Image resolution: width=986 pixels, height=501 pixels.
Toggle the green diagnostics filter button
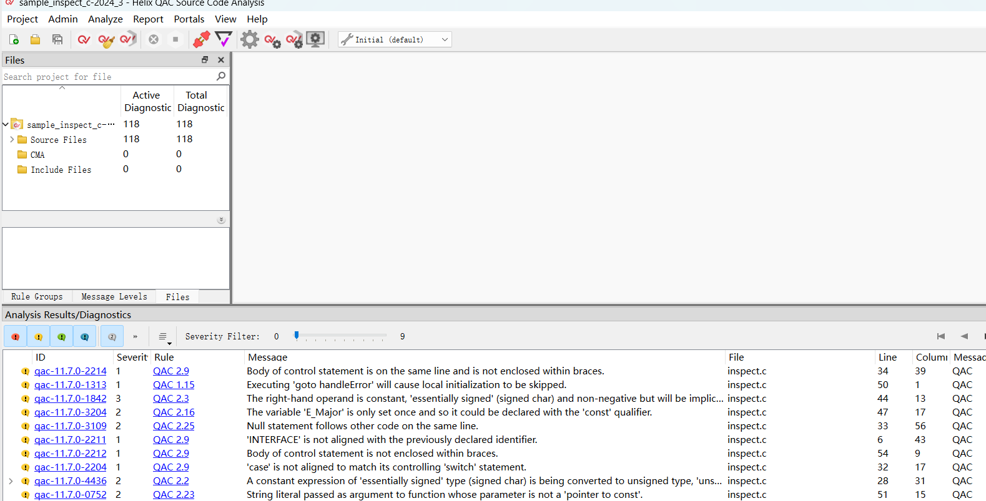click(x=62, y=336)
